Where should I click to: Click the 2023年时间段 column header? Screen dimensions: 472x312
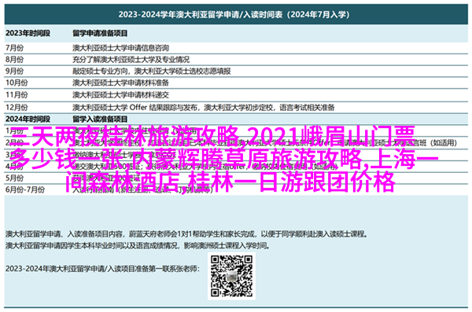(28, 33)
